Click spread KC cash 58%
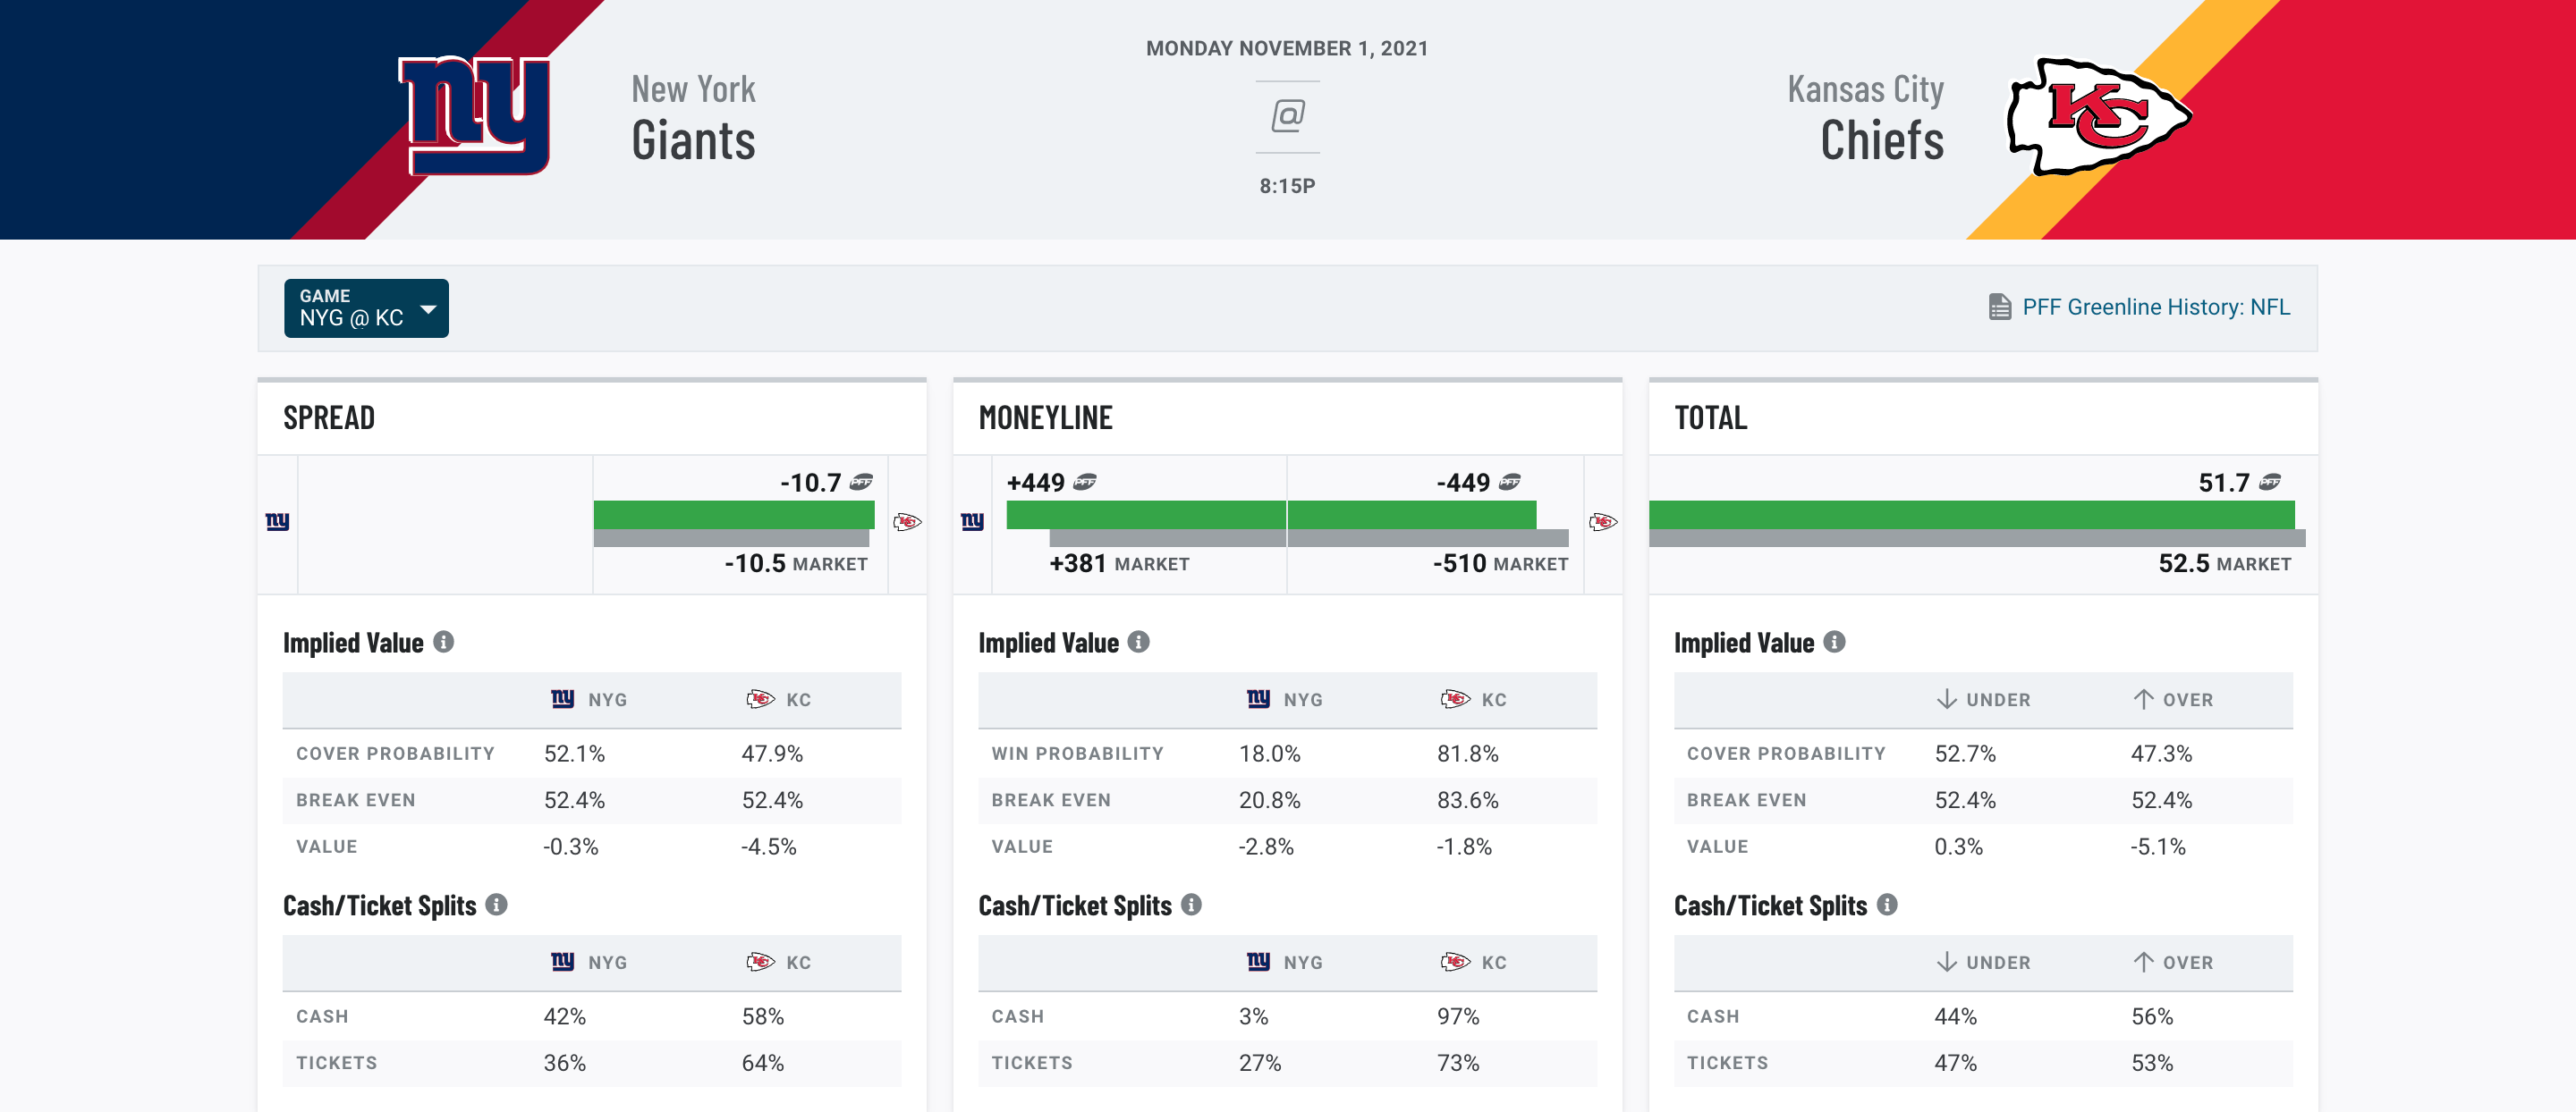This screenshot has height=1112, width=2576. coord(763,1016)
